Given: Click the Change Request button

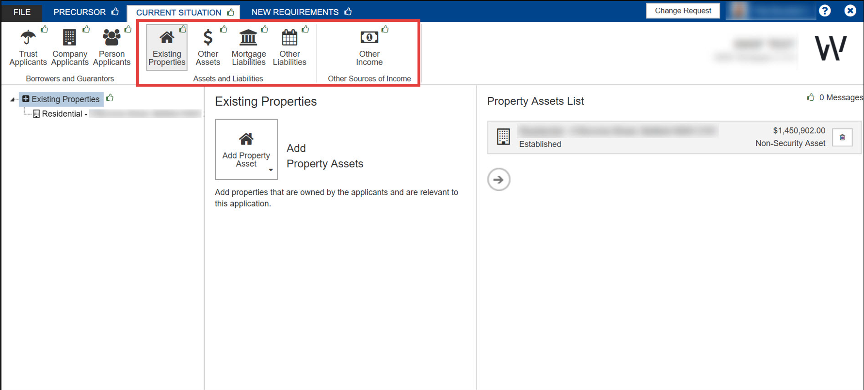Looking at the screenshot, I should [x=683, y=11].
